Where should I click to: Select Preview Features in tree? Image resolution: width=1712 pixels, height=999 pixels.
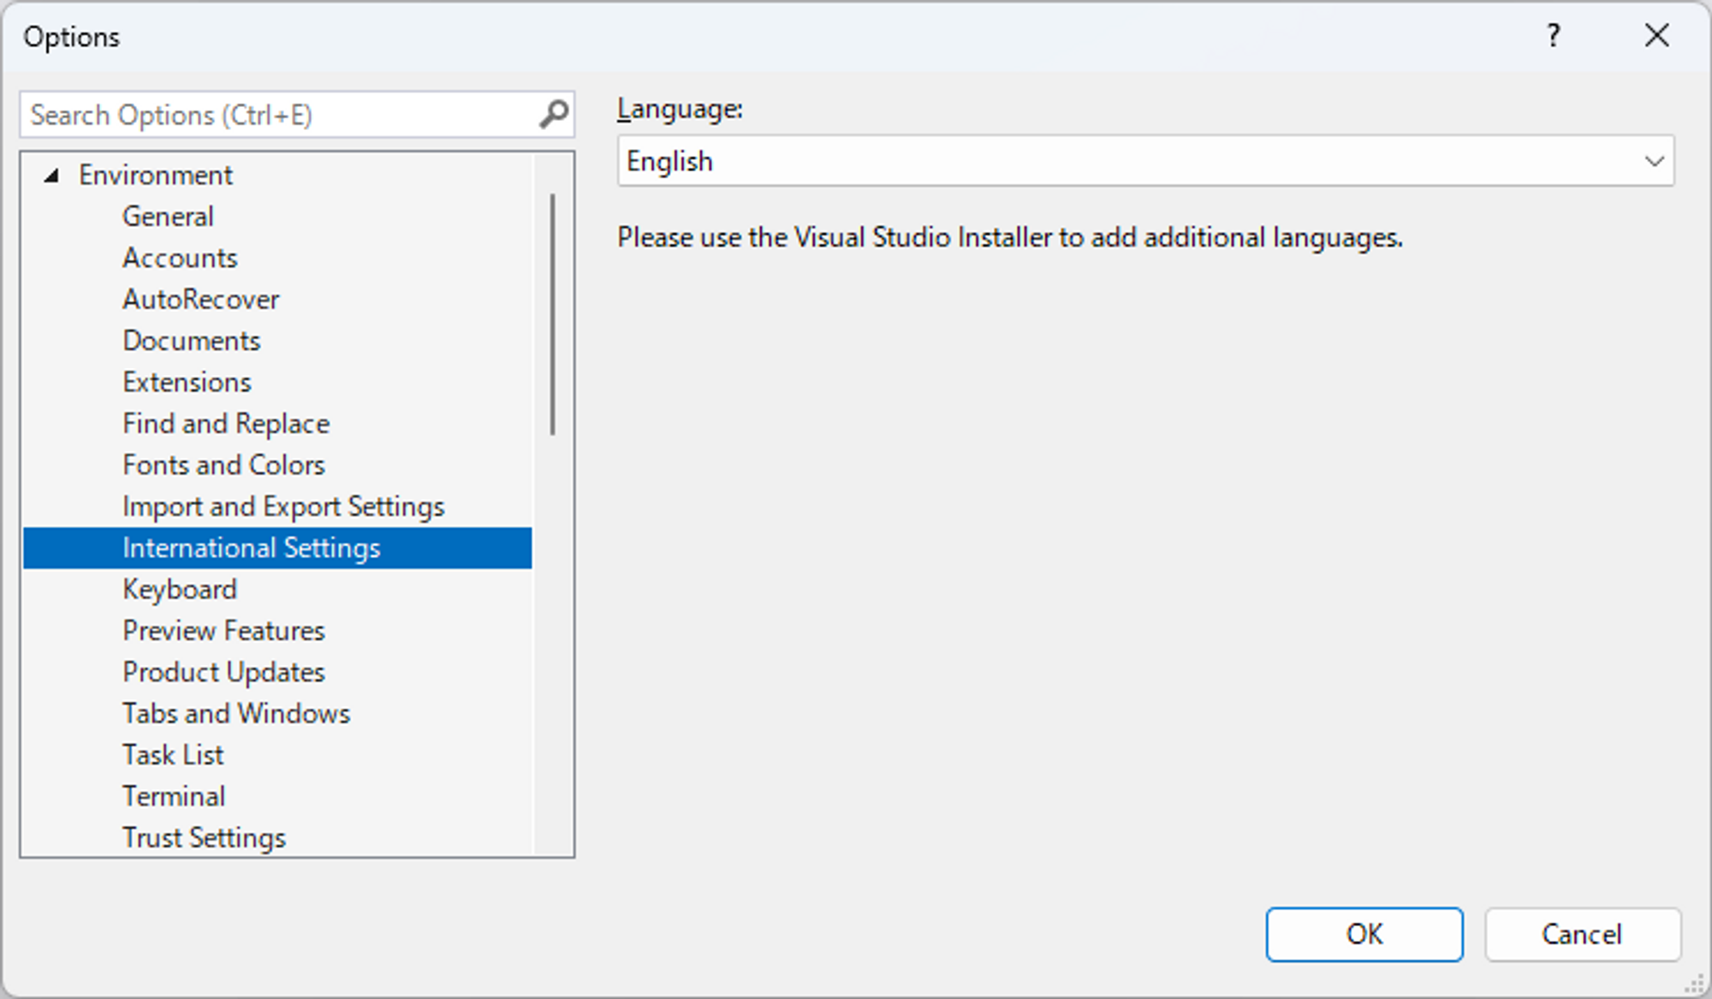click(x=223, y=631)
